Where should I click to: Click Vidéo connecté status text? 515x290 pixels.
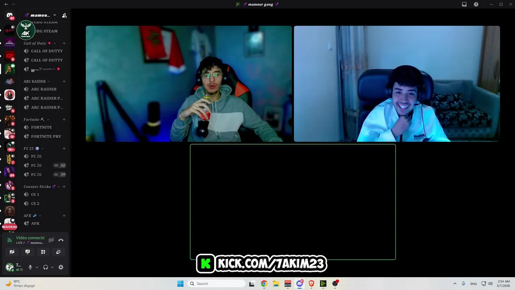[30, 238]
